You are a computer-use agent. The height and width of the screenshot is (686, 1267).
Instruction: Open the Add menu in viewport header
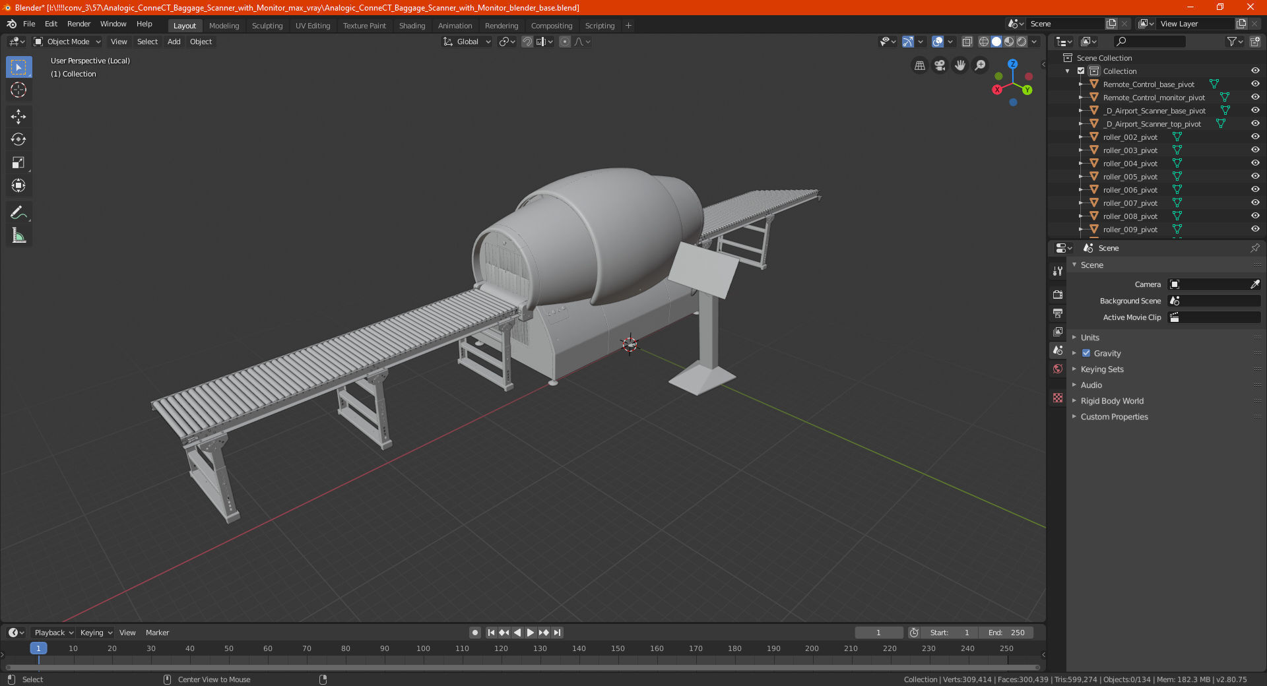174,42
